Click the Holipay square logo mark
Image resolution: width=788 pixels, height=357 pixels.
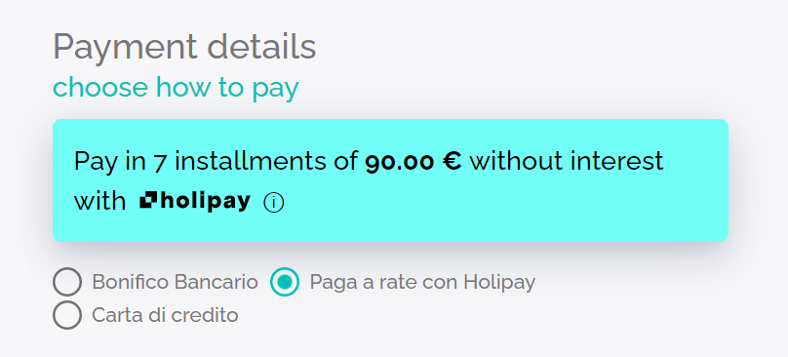149,201
